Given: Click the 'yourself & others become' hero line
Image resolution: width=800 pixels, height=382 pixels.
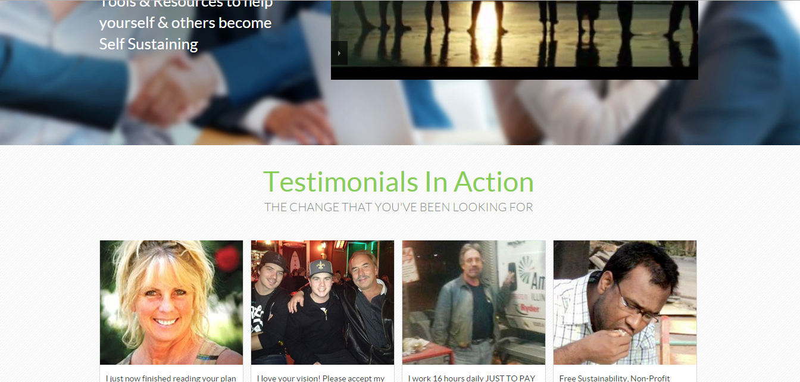Looking at the screenshot, I should (185, 23).
